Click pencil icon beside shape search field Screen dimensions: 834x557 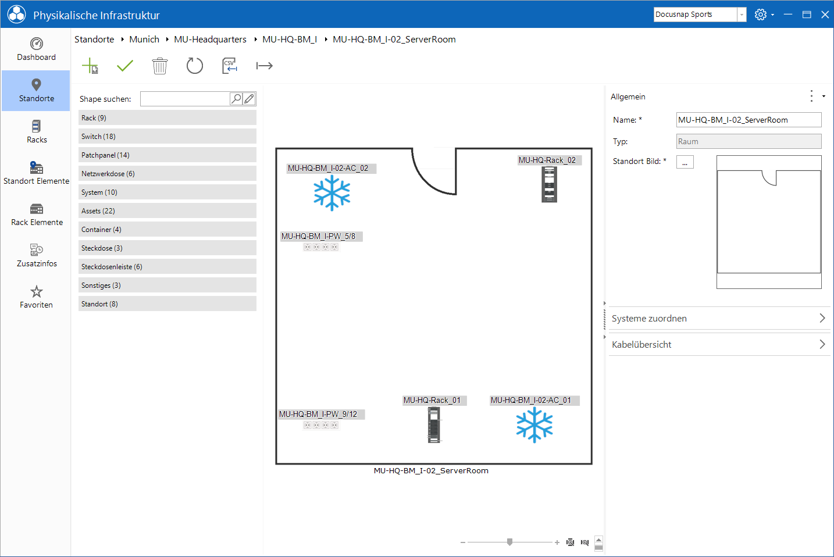coord(249,99)
